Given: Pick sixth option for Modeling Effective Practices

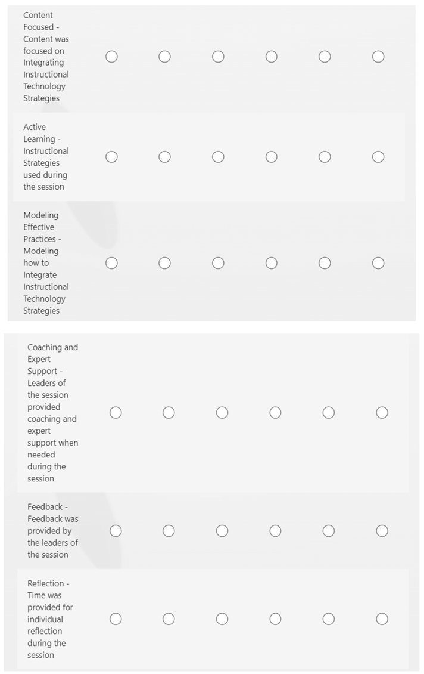Looking at the screenshot, I should [378, 263].
